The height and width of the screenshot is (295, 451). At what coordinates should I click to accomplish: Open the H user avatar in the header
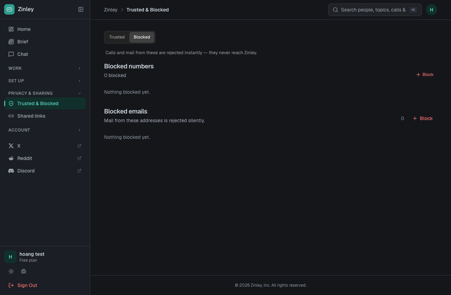[432, 10]
